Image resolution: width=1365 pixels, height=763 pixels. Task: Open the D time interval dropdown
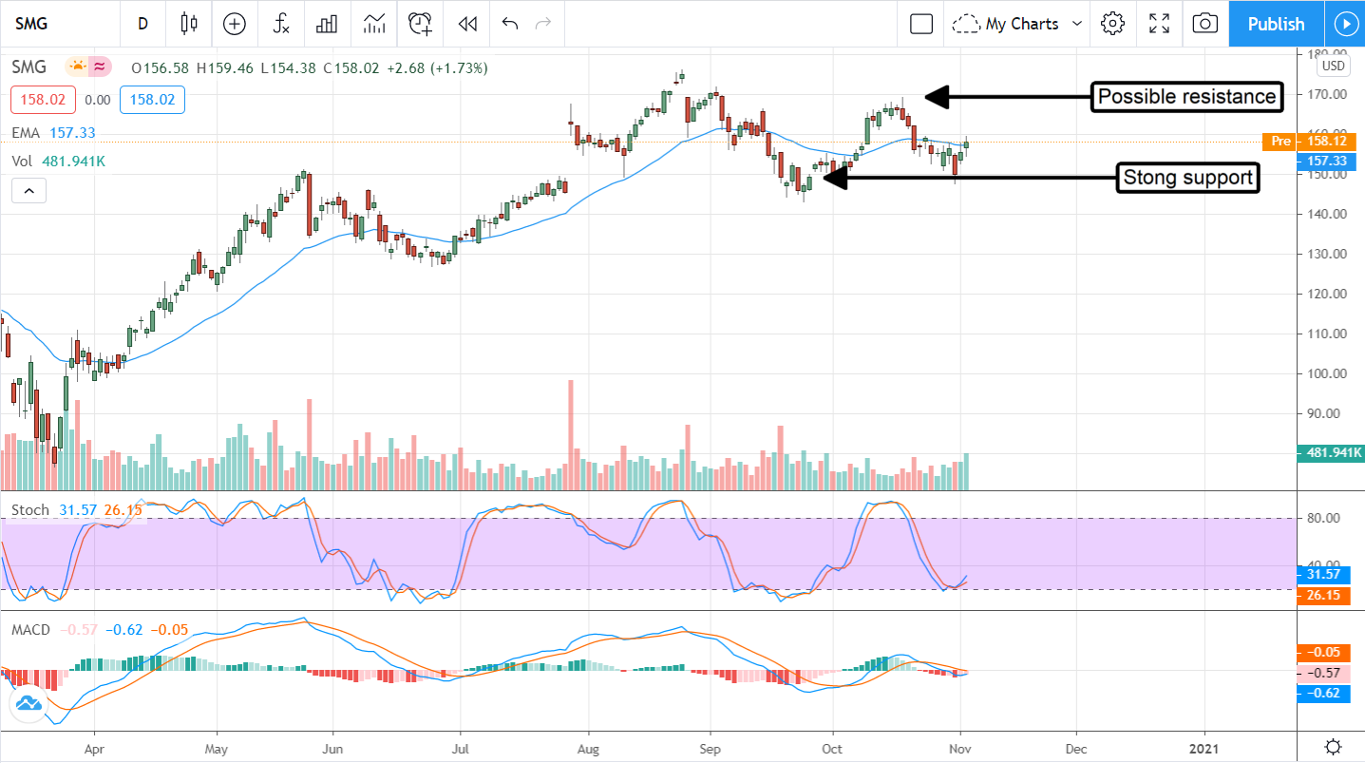[142, 24]
